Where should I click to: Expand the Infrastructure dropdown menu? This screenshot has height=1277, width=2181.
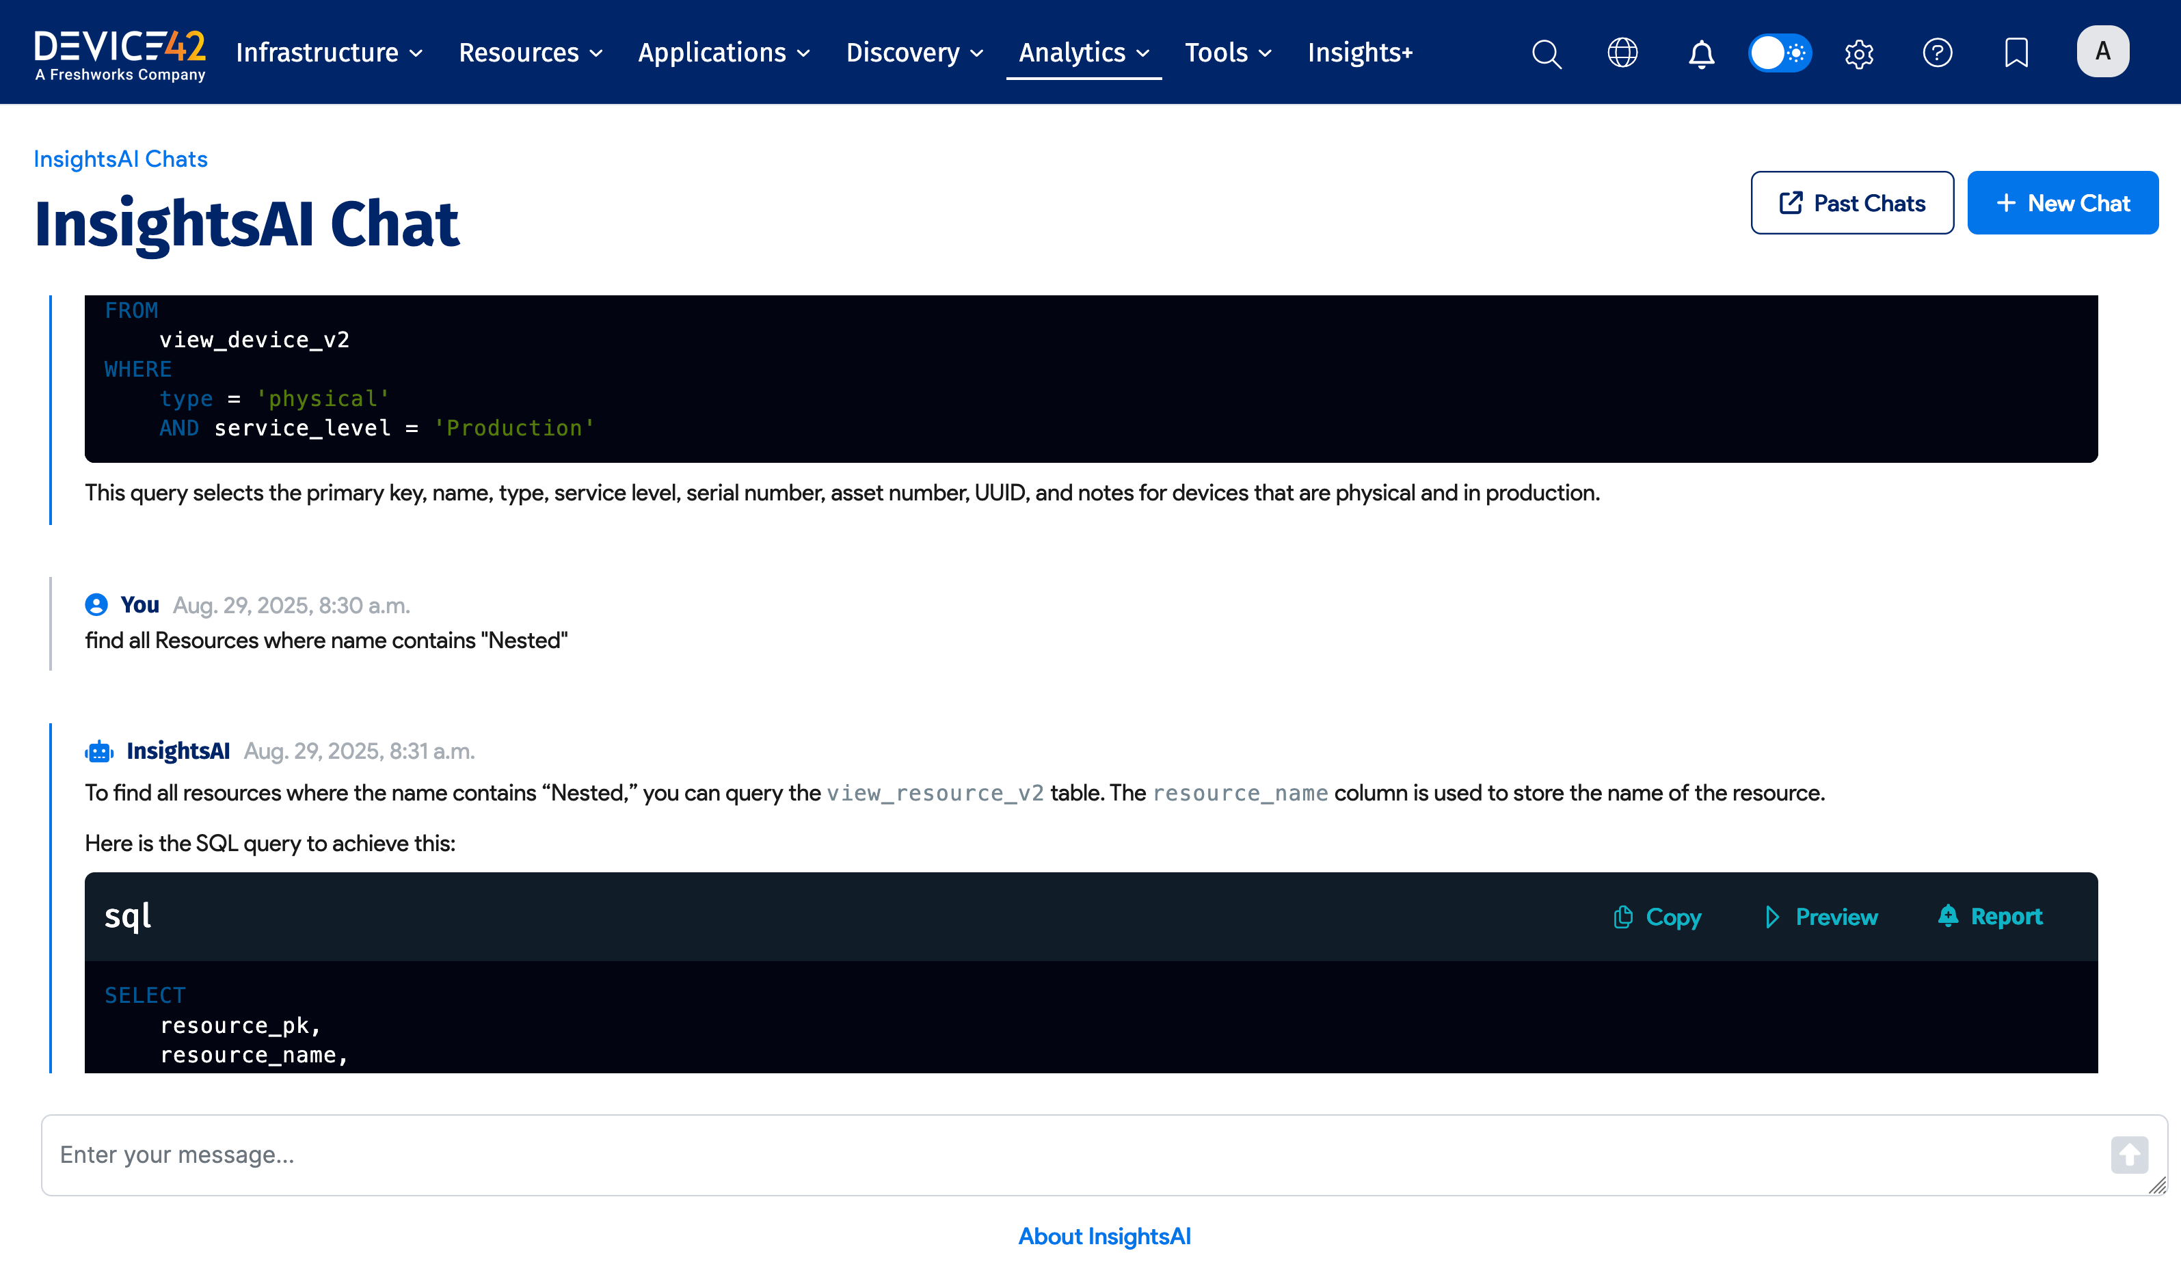pos(329,53)
